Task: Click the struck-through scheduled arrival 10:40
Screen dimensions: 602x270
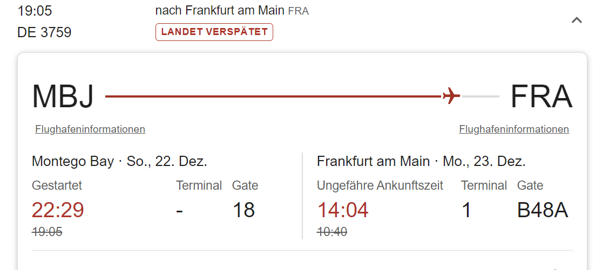Action: pyautogui.click(x=332, y=232)
